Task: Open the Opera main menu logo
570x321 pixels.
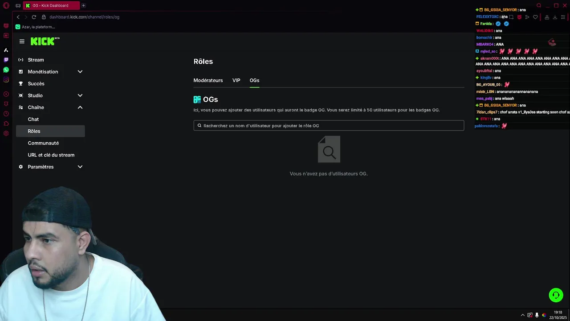Action: pyautogui.click(x=6, y=6)
